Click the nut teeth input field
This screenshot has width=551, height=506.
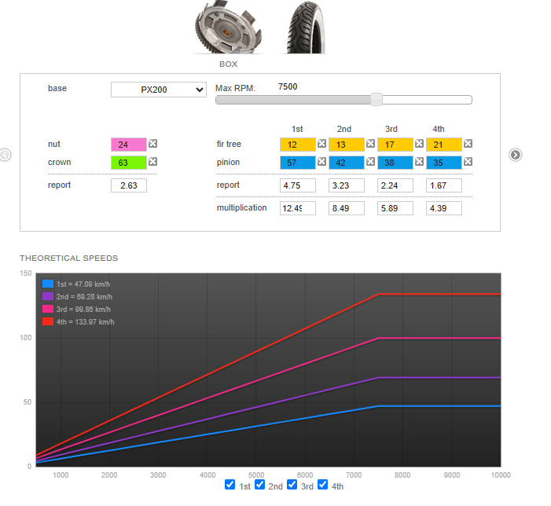(129, 145)
